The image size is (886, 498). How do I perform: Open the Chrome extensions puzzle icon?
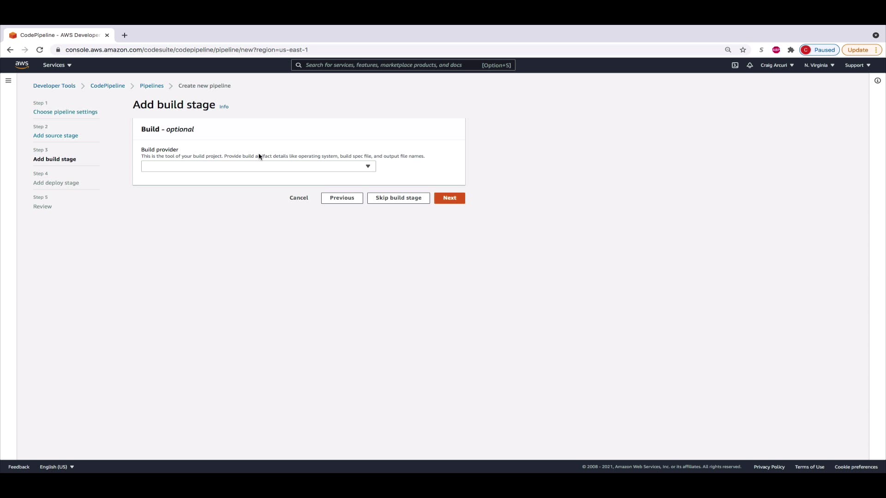coord(791,50)
